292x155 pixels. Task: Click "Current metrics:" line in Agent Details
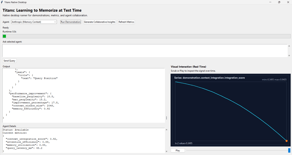point(15,133)
